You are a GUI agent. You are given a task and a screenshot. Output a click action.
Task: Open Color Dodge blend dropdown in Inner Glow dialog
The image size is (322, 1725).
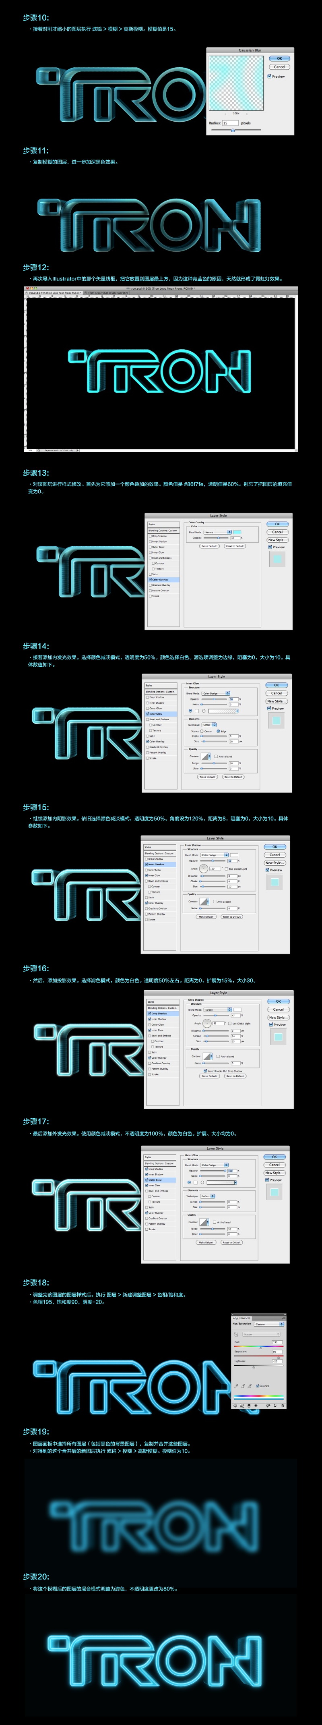[x=216, y=694]
